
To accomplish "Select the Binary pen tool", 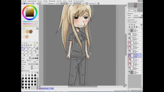I will click(27, 55).
